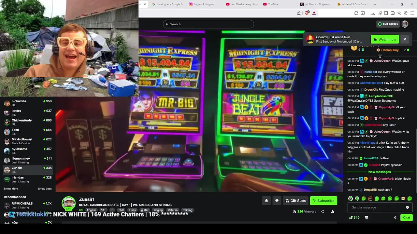417x234 pixels.
Task: Click the chat header collapse chevron
Action: pos(380,56)
